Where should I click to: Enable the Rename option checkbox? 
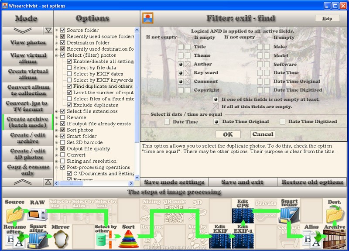coord(63,117)
